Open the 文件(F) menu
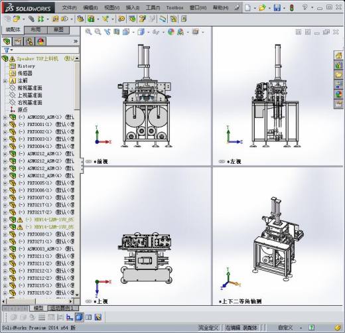Image resolution: width=345 pixels, height=333 pixels. coord(69,8)
